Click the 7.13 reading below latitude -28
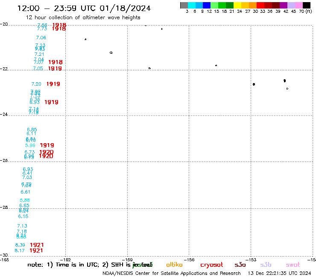Screen dimensions: 316x277 click(22, 226)
